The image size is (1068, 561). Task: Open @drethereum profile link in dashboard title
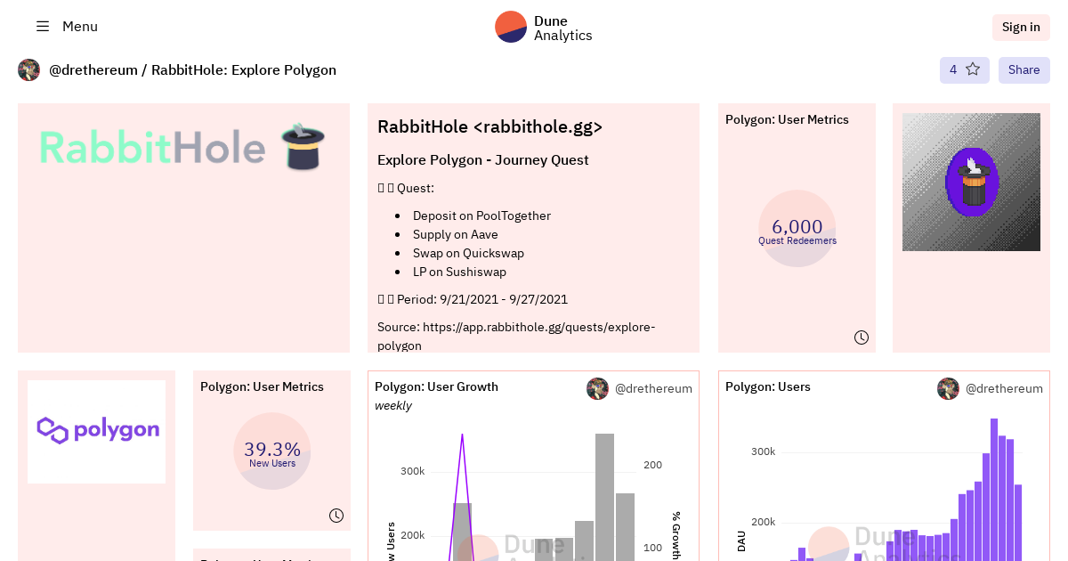coord(92,70)
